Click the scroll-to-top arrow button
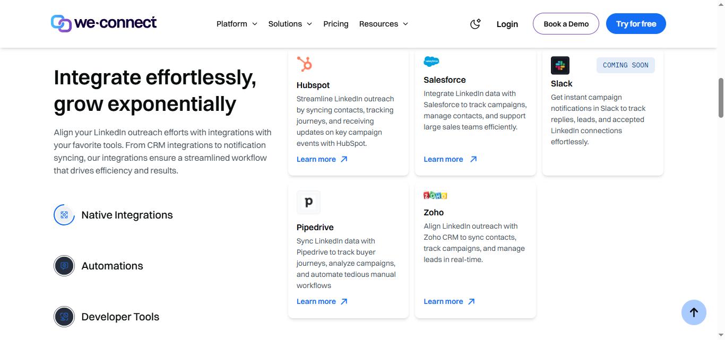This screenshot has width=725, height=340. [694, 312]
